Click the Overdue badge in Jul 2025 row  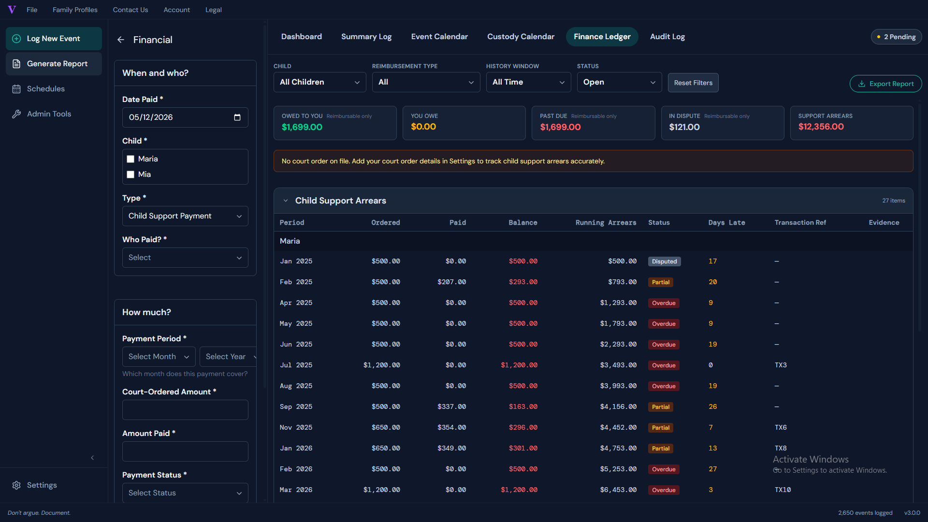(x=664, y=365)
